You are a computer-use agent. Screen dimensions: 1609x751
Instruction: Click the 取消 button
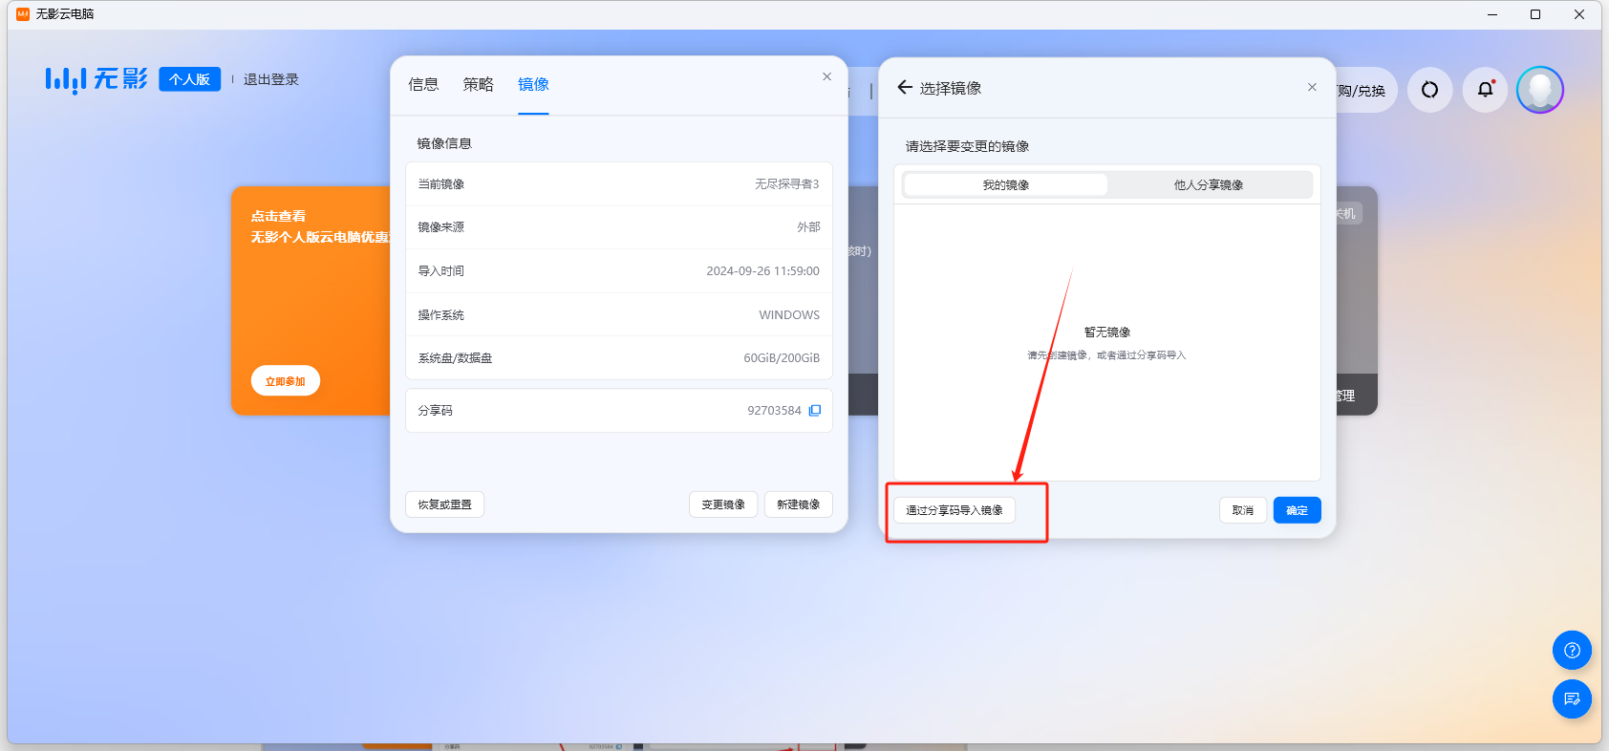(x=1242, y=510)
